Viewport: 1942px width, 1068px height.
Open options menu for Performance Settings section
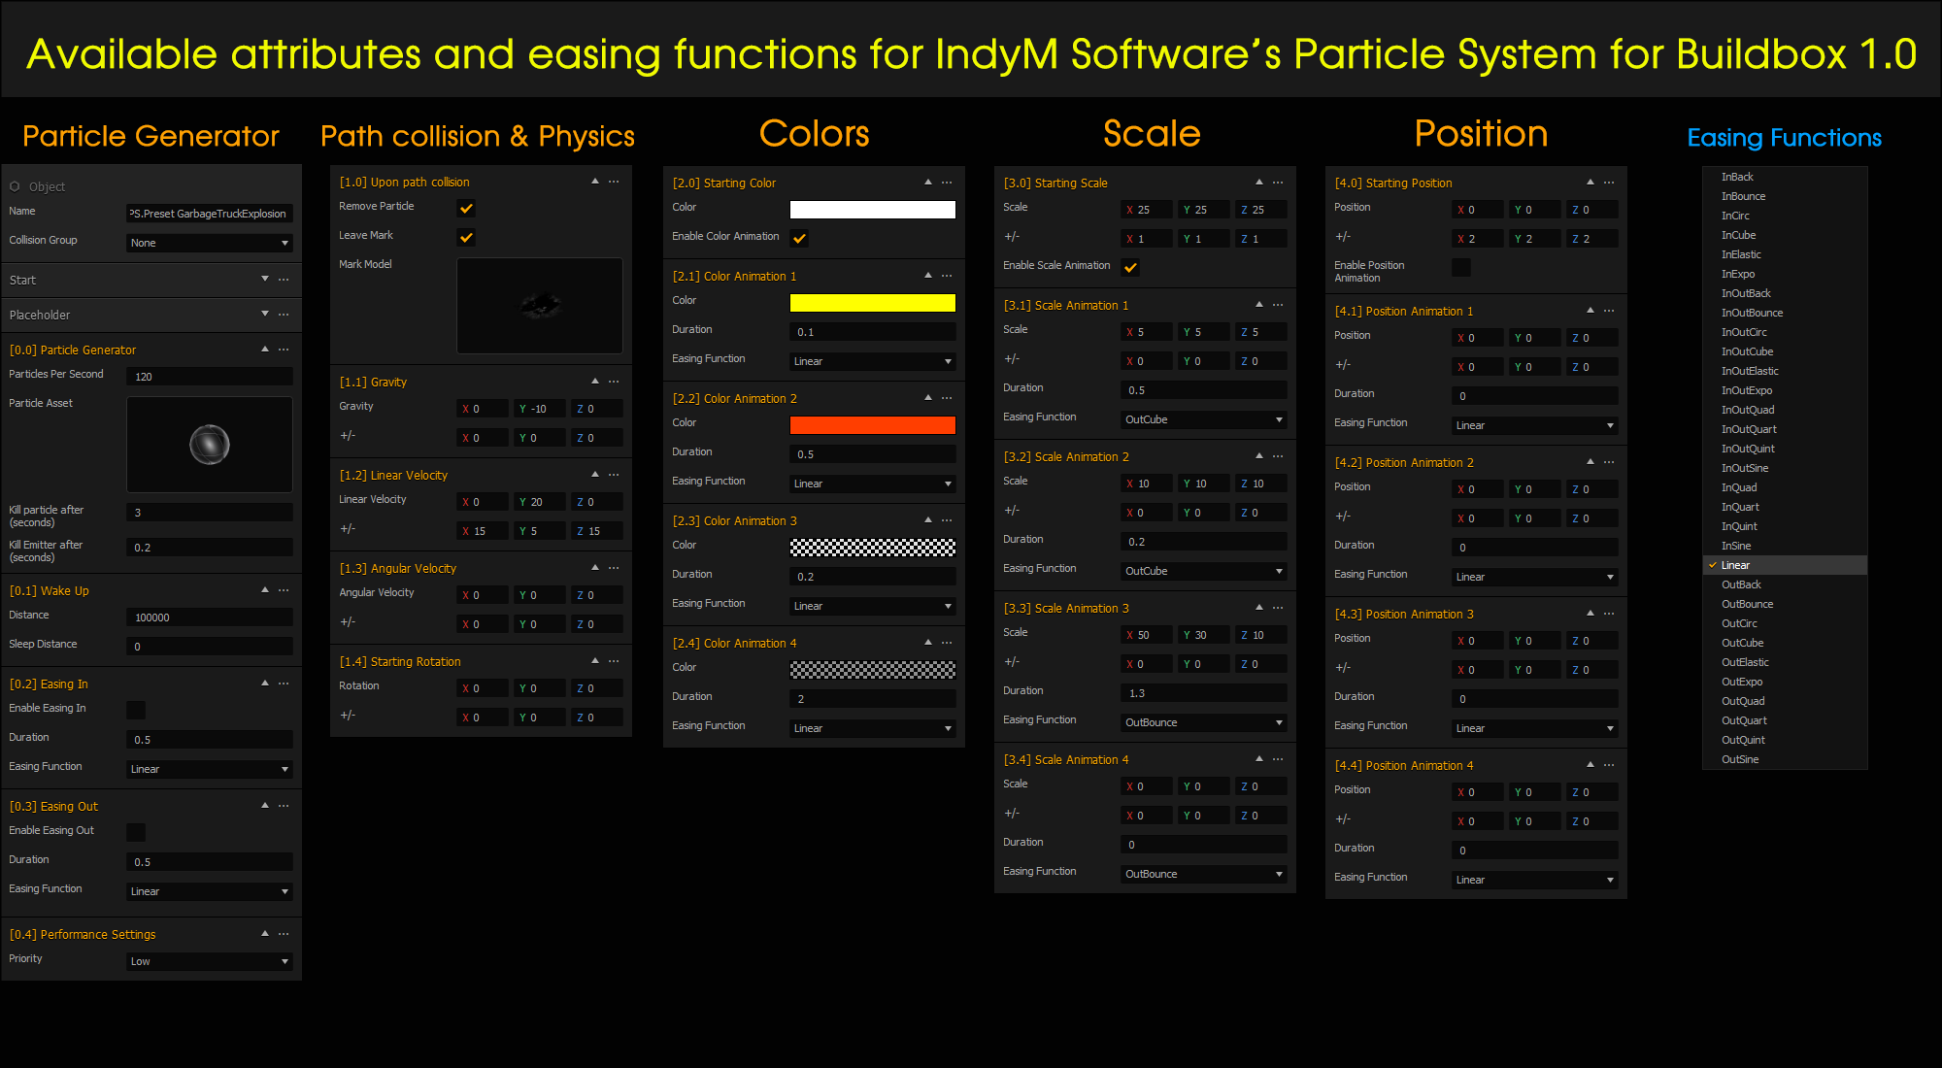[284, 933]
